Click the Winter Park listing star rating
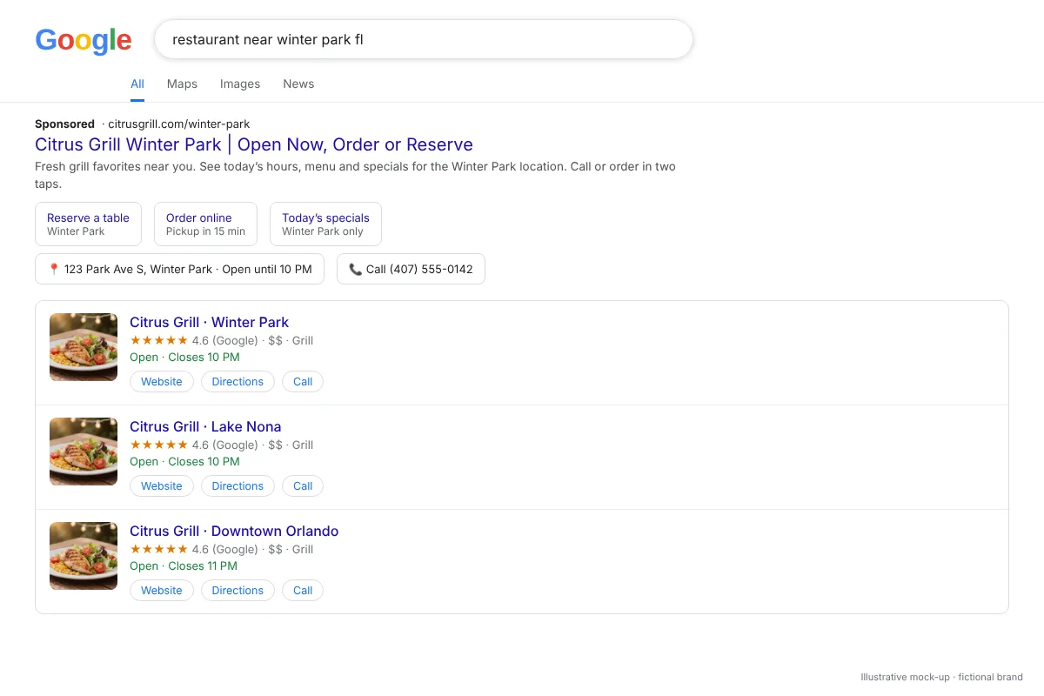Viewport: 1044px width, 696px height. click(x=158, y=340)
